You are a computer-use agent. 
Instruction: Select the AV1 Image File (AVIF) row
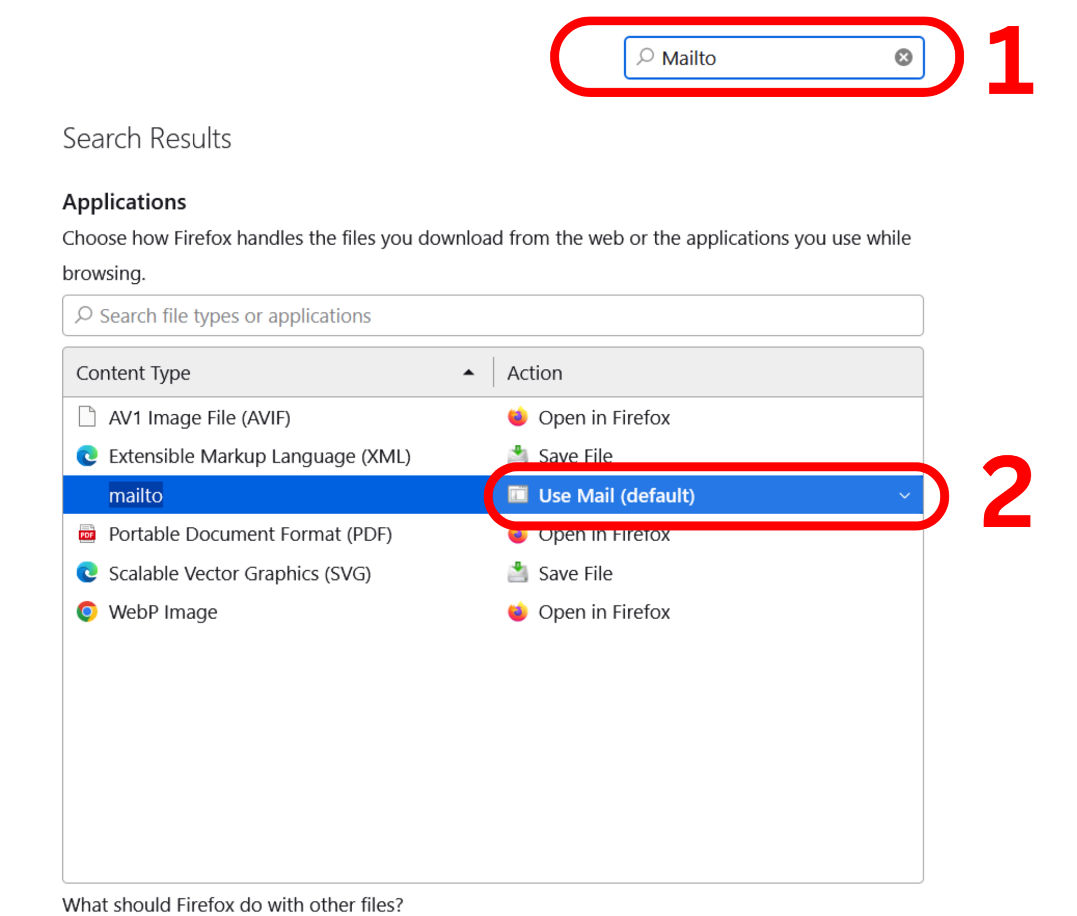tap(199, 418)
